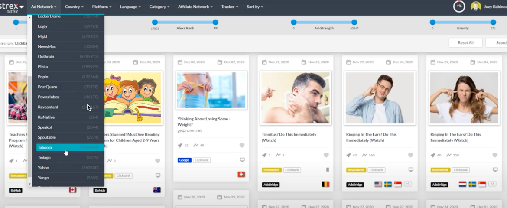Open the Category filter dropdown
The height and width of the screenshot is (208, 507).
point(159,6)
